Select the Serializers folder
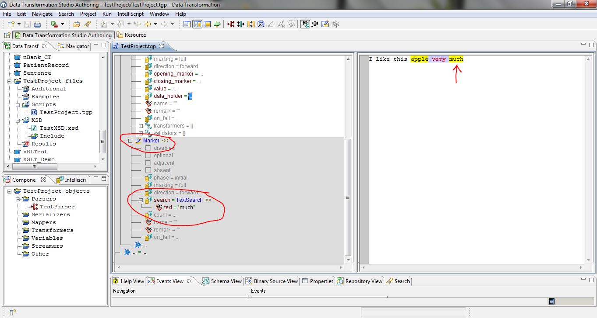Screen dimensions: 597x318 46,214
